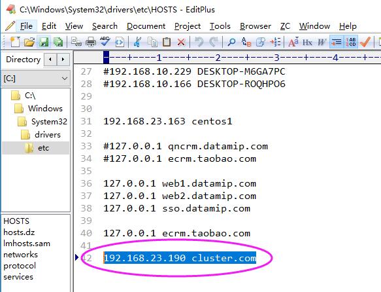Click line 31 containing centos1
The height and width of the screenshot is (292, 381).
[168, 121]
